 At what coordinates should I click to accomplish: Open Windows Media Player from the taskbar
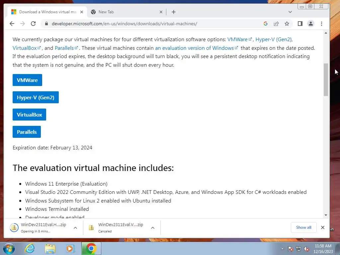(x=70, y=248)
